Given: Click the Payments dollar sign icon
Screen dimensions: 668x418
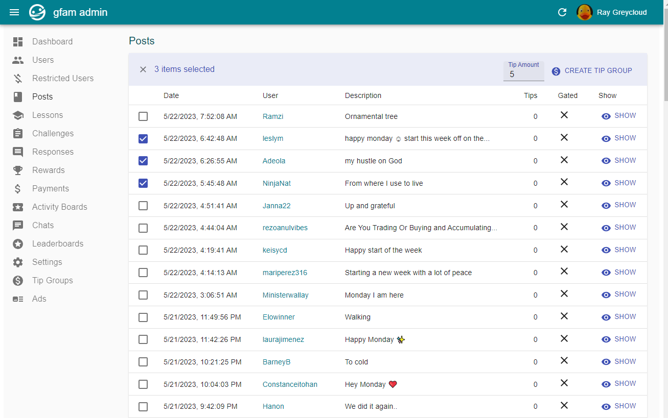Looking at the screenshot, I should pos(18,189).
